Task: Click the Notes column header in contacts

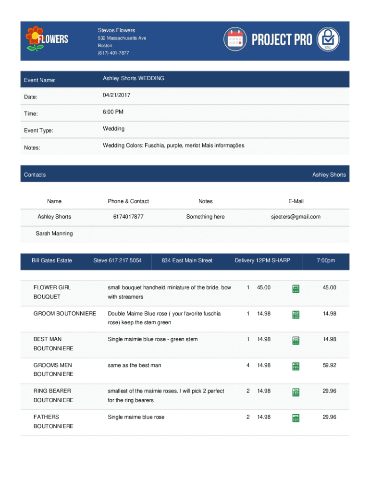Action: tap(206, 201)
